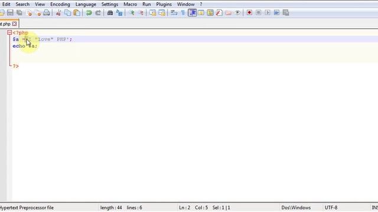Viewport: 378px width, 212px height.
Task: Open the Run menu
Action: 146,4
